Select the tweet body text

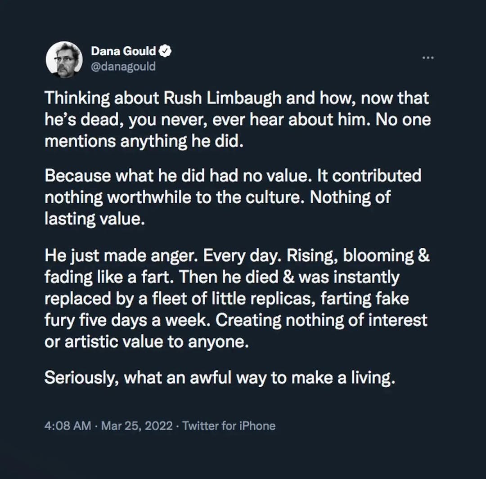238,234
